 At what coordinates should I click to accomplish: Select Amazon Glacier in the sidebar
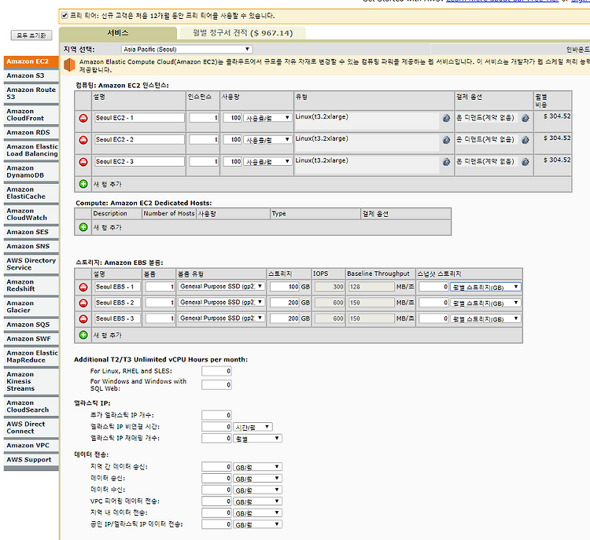click(31, 307)
